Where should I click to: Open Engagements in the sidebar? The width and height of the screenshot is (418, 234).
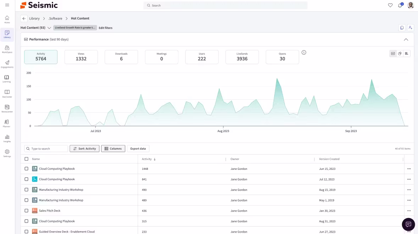tap(7, 64)
